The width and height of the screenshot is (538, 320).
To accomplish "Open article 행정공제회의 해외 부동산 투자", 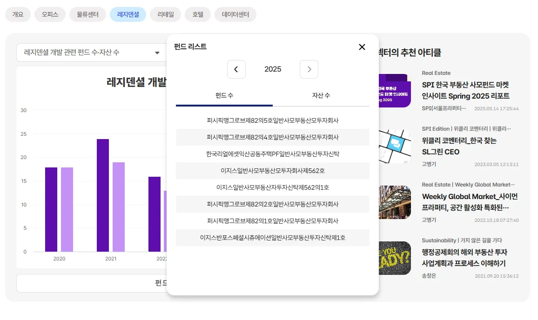I will click(x=464, y=258).
